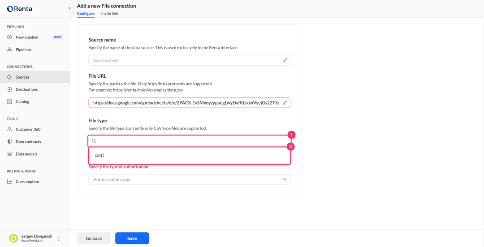Click the pencil icon in Source name field
The width and height of the screenshot is (484, 247).
tap(285, 60)
